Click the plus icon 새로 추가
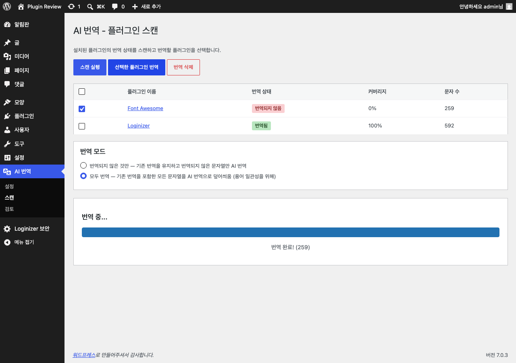The width and height of the screenshot is (516, 363). coord(135,6)
